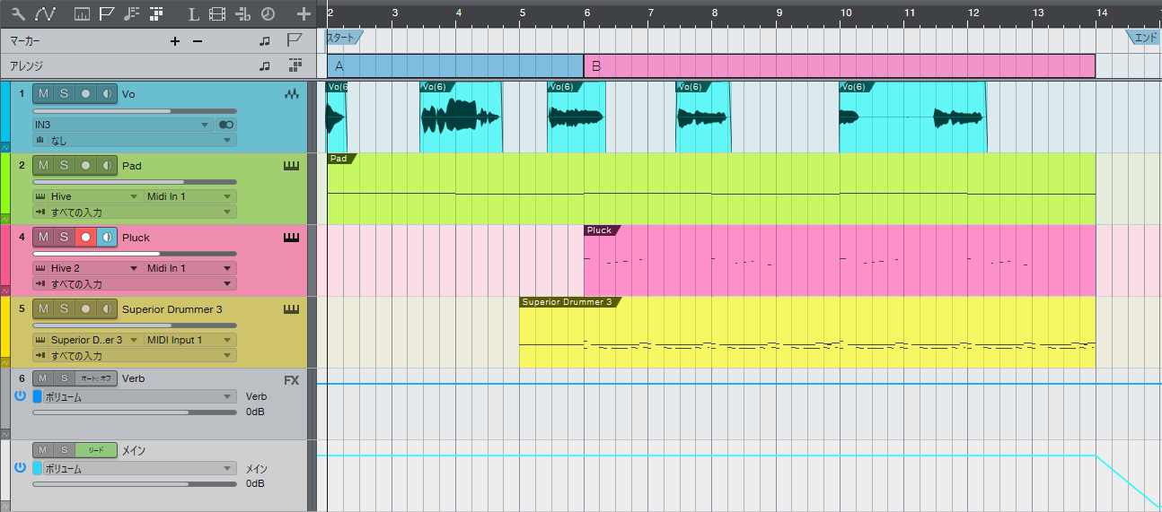Viewport: 1162px width, 512px height.
Task: Mute the Vo track
Action: [x=43, y=94]
